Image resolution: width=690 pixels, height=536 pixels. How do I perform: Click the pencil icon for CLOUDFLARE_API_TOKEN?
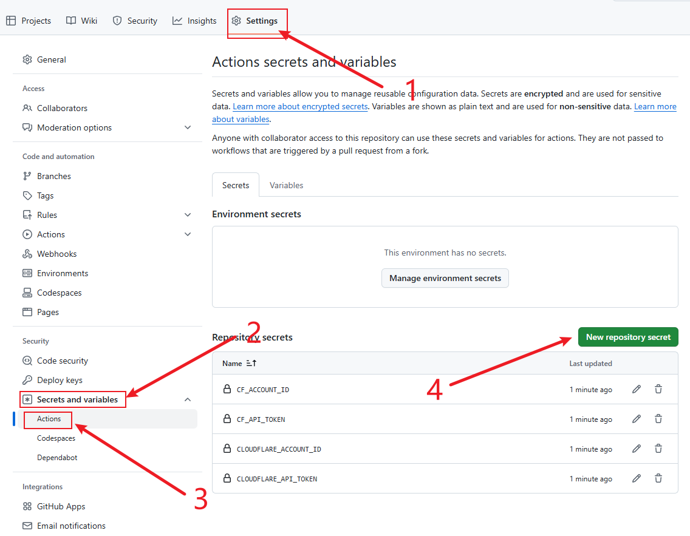point(637,478)
